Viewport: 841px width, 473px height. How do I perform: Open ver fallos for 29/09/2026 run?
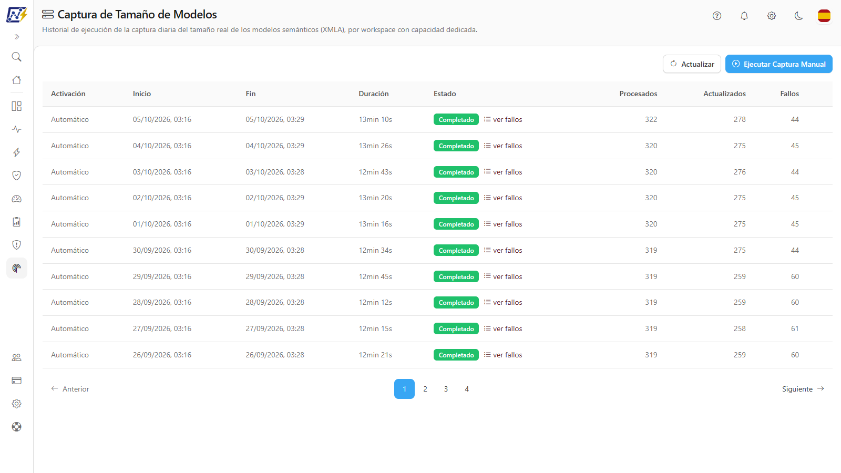click(503, 276)
